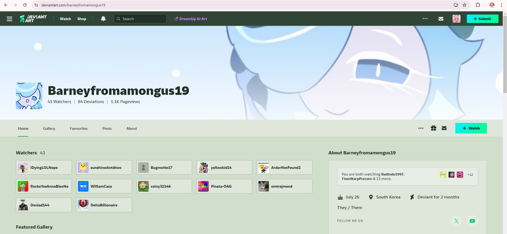Click the browser back arrow
The image size is (507, 234).
click(x=6, y=5)
